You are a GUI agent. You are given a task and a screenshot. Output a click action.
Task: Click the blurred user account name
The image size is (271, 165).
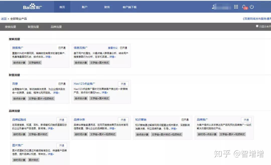[222, 7]
